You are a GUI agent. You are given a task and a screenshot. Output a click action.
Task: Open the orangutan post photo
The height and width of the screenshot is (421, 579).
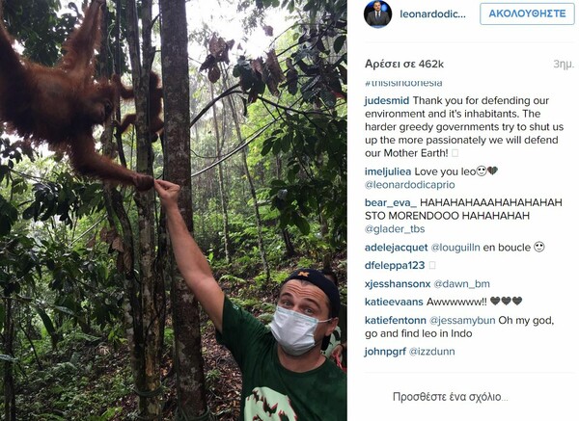(x=174, y=210)
